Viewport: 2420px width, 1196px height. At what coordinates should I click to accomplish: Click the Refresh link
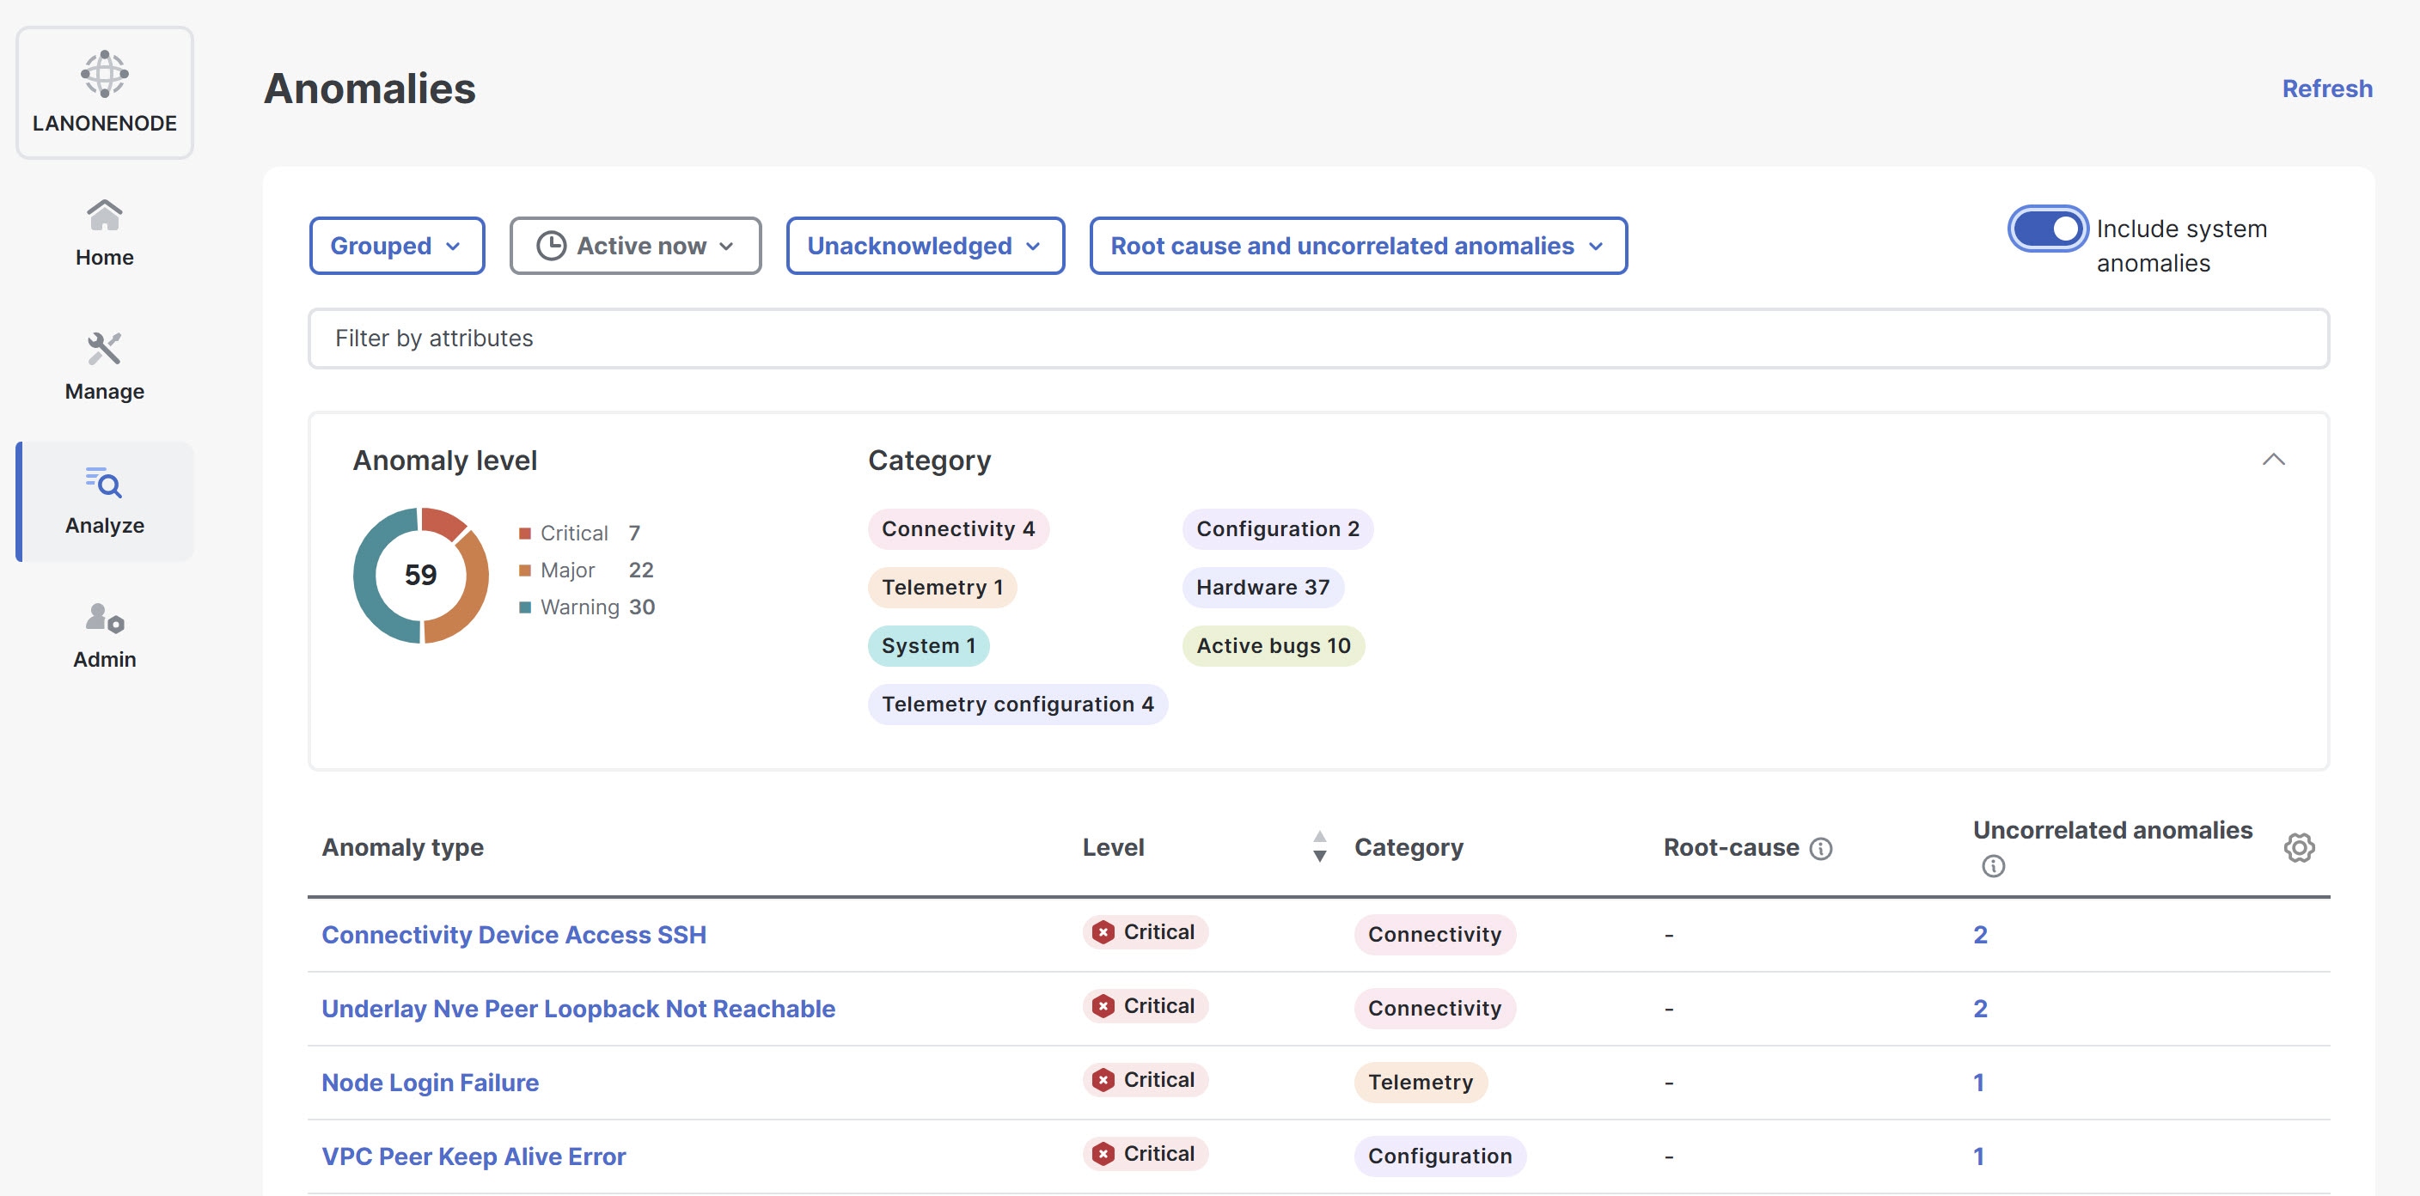point(2327,88)
